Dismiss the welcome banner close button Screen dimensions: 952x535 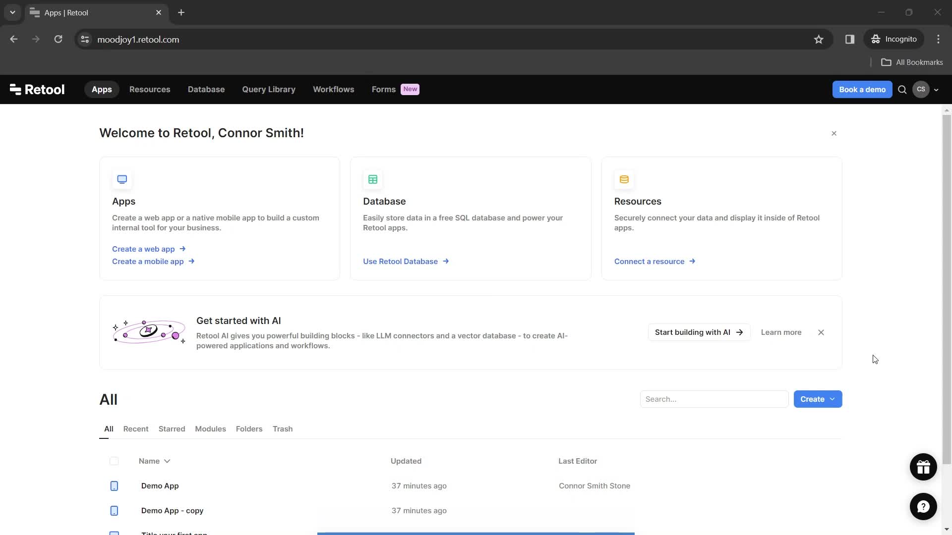(834, 133)
